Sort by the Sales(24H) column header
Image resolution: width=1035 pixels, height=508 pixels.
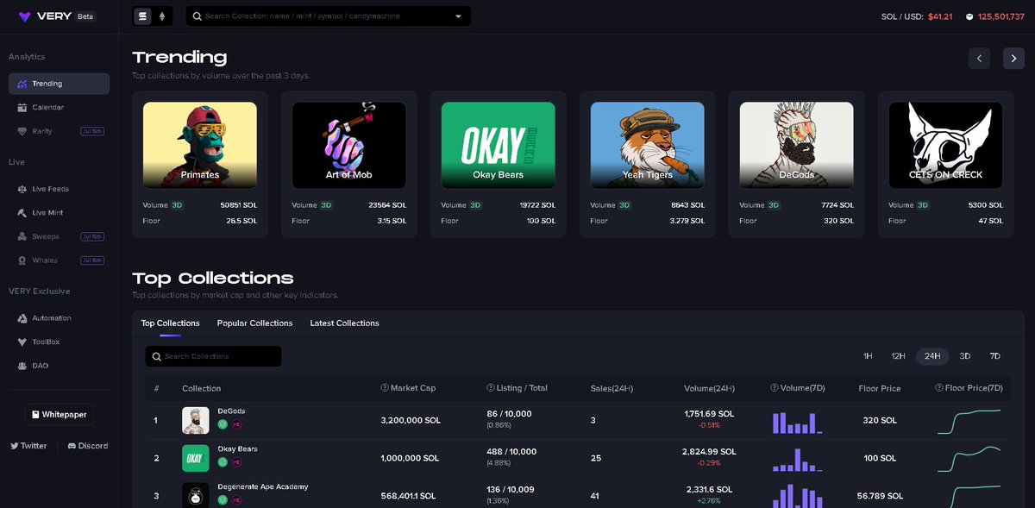click(612, 388)
